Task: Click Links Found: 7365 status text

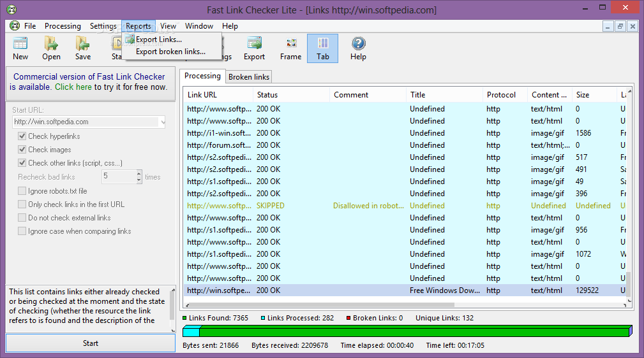Action: point(218,319)
